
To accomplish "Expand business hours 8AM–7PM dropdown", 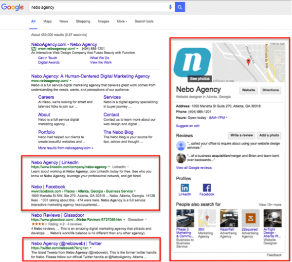I will click(x=226, y=117).
